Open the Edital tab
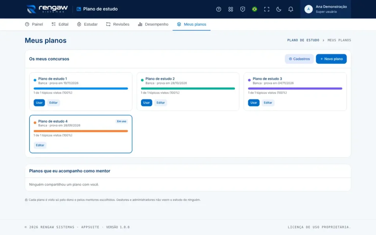Viewport: 376px width, 235px height. [x=60, y=24]
